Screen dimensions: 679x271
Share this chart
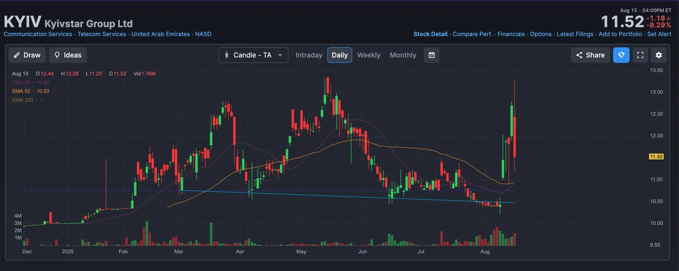590,55
